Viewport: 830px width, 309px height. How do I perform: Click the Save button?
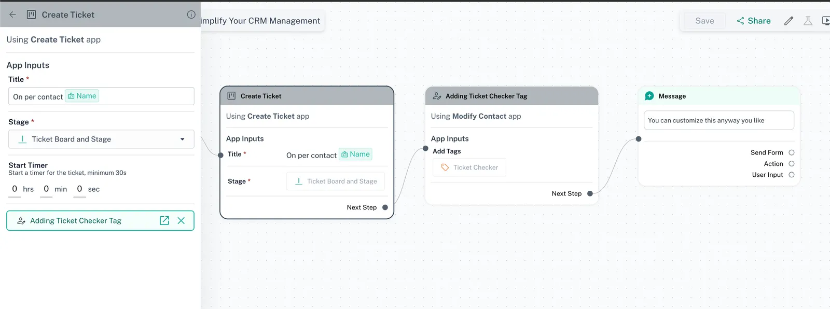click(704, 21)
